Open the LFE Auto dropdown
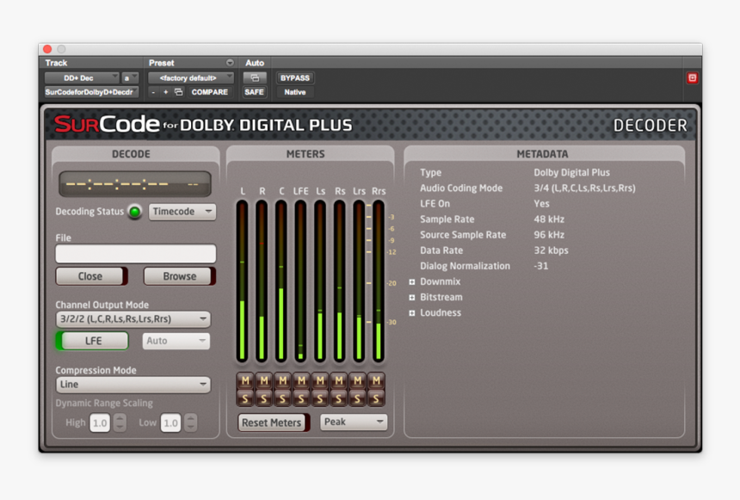740x500 pixels. [176, 341]
